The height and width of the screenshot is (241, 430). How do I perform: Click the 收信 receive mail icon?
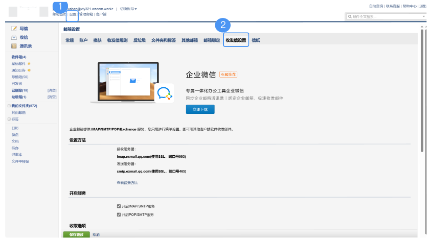click(x=14, y=37)
